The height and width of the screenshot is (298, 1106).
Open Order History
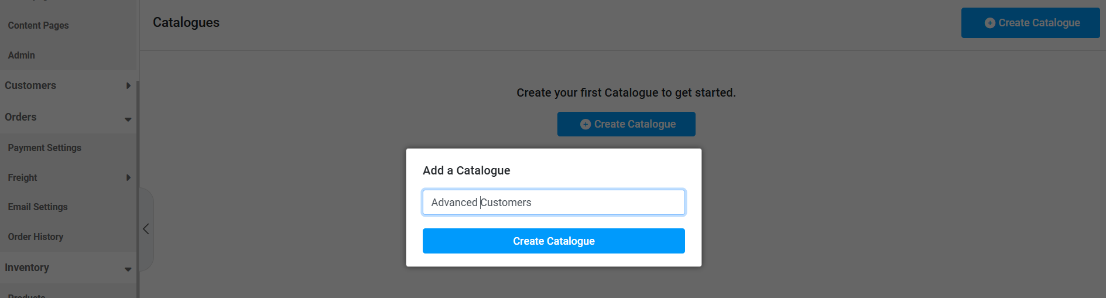[x=35, y=237]
